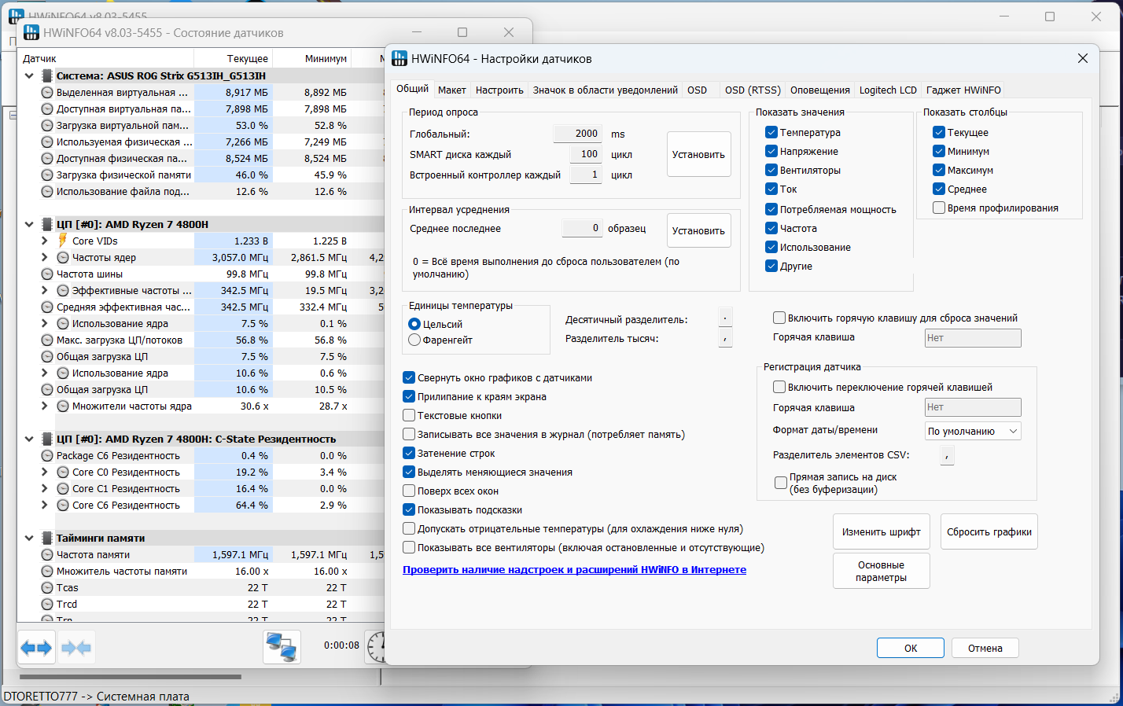Screen dimensions: 1123x706
Task: Click the expand-left-right blue arrows toolbar icon
Action: click(36, 648)
